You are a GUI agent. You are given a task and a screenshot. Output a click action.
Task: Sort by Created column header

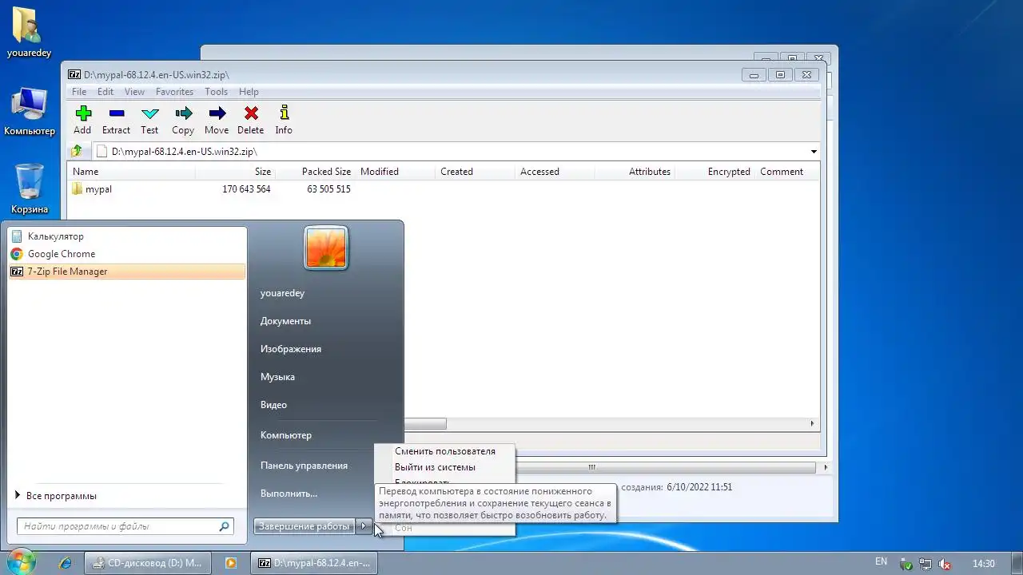point(476,172)
